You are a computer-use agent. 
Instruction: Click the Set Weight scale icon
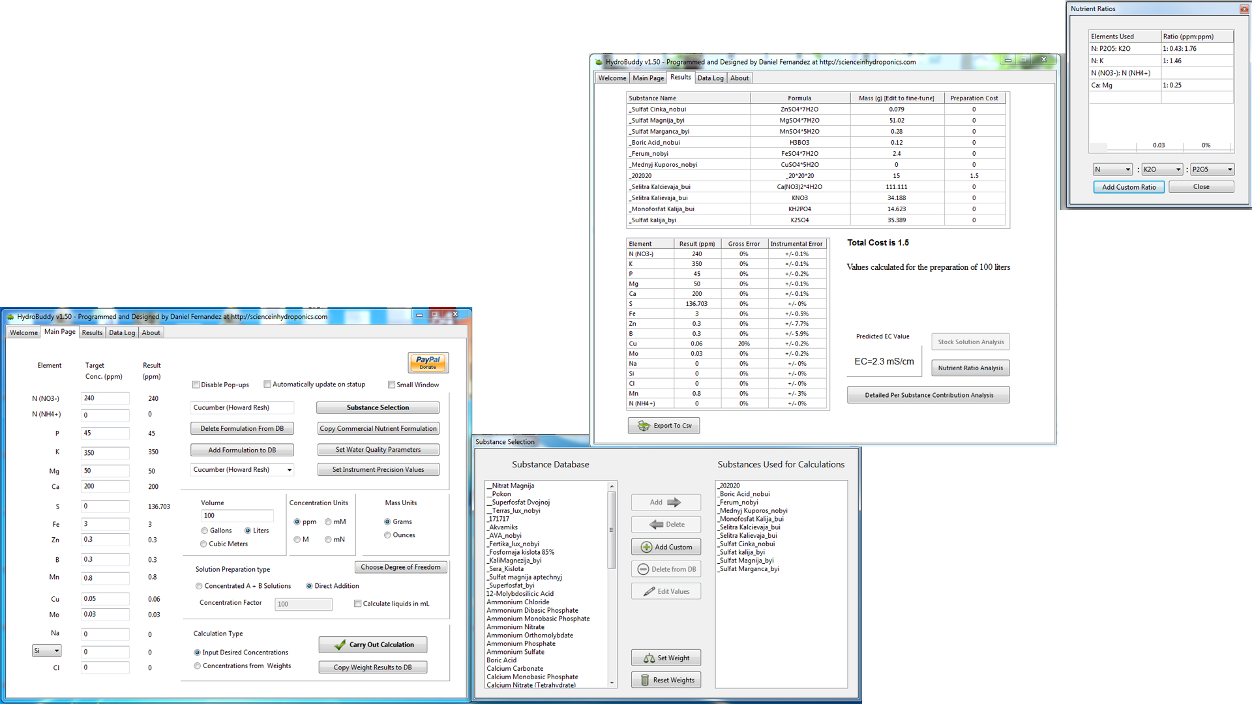coord(649,658)
